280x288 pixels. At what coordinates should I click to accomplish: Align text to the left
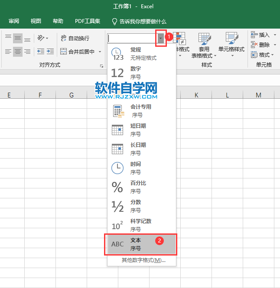coord(8,52)
